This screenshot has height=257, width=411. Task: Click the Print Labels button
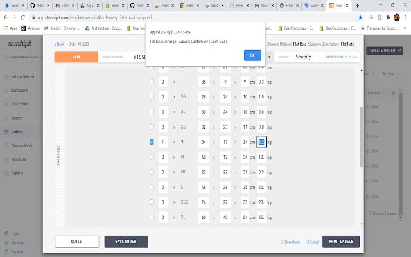341,242
